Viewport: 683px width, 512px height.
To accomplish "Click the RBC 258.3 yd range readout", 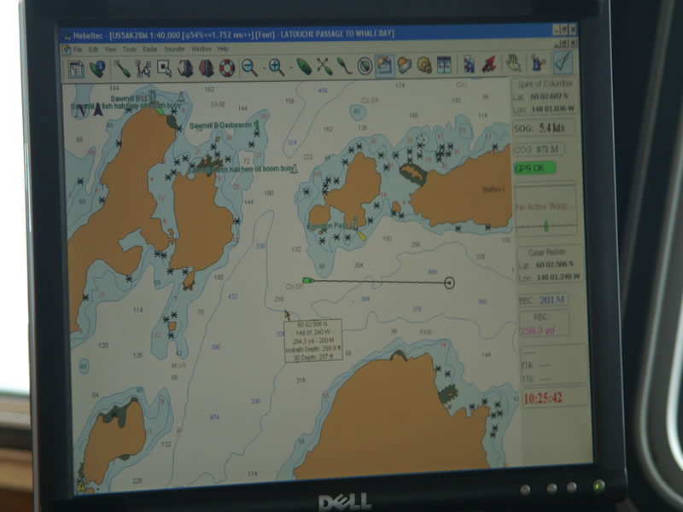I will 544,324.
